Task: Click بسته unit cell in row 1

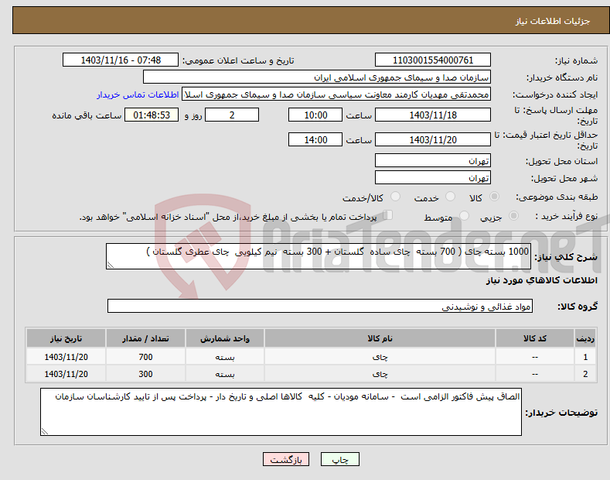Action: [x=225, y=356]
